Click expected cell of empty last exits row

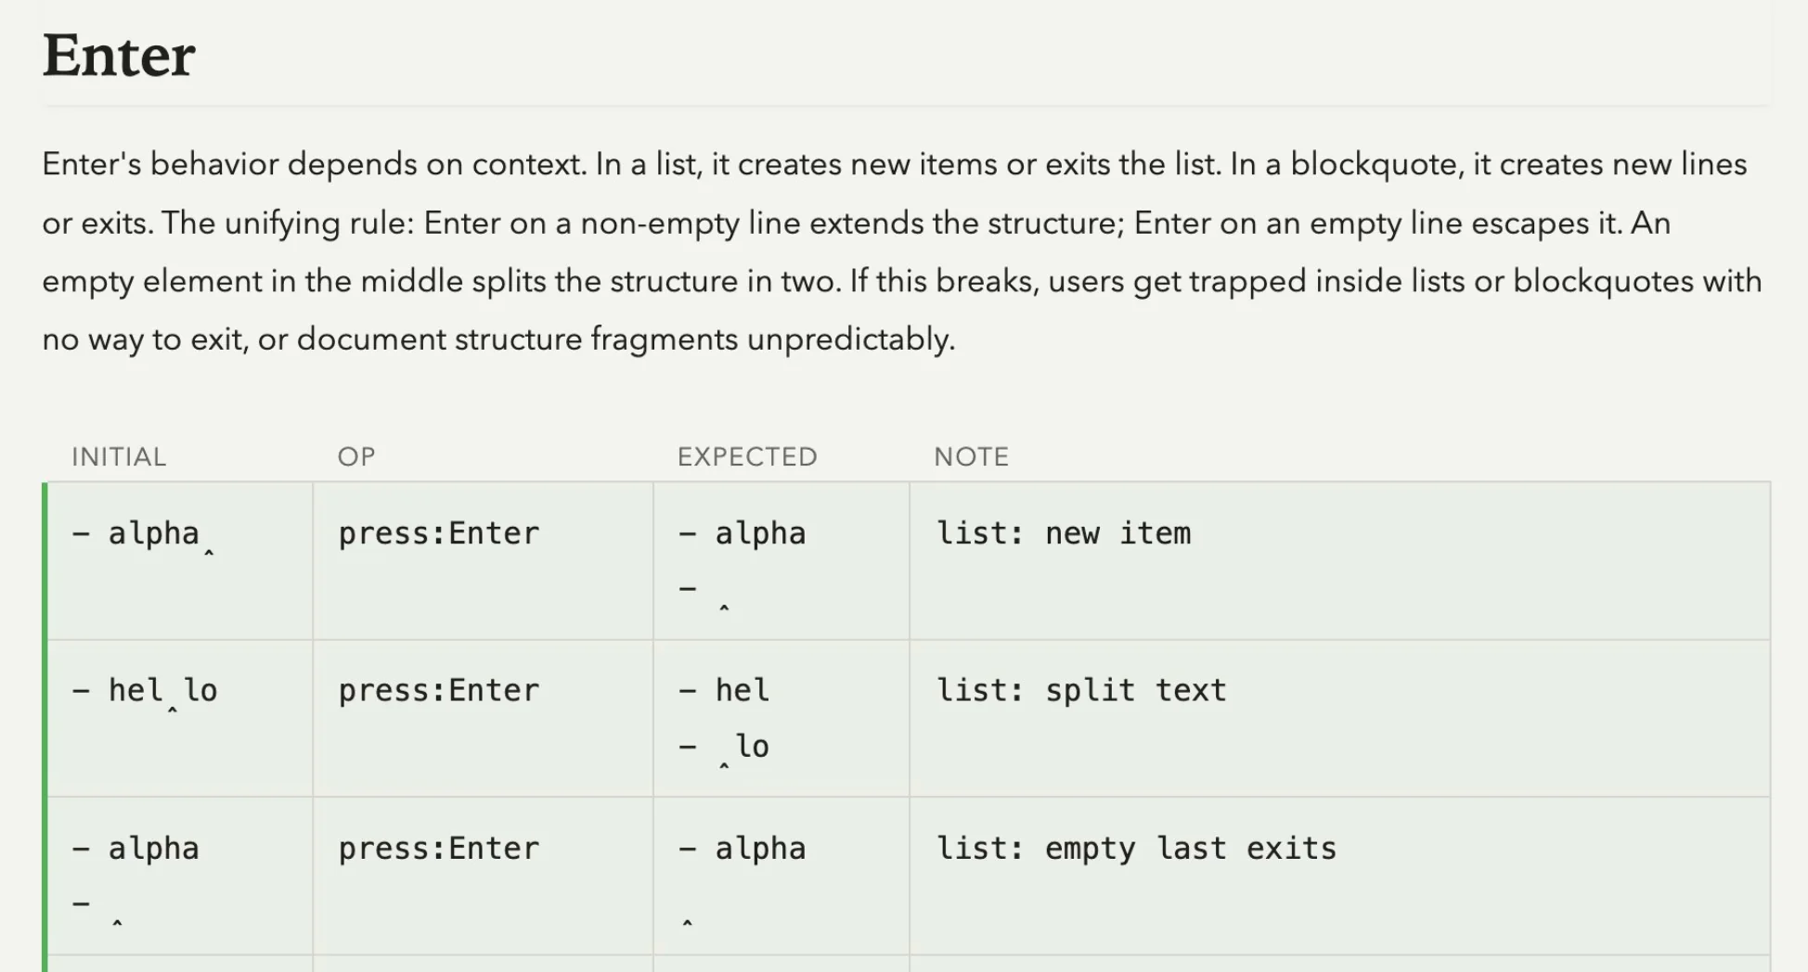[x=781, y=876]
